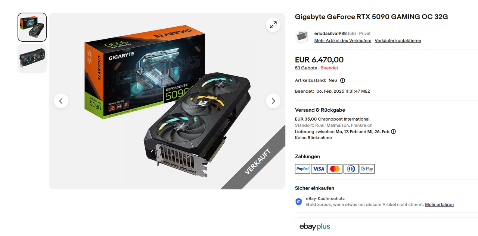Go to the previous product image arrow
This screenshot has width=478, height=236.
click(x=61, y=101)
